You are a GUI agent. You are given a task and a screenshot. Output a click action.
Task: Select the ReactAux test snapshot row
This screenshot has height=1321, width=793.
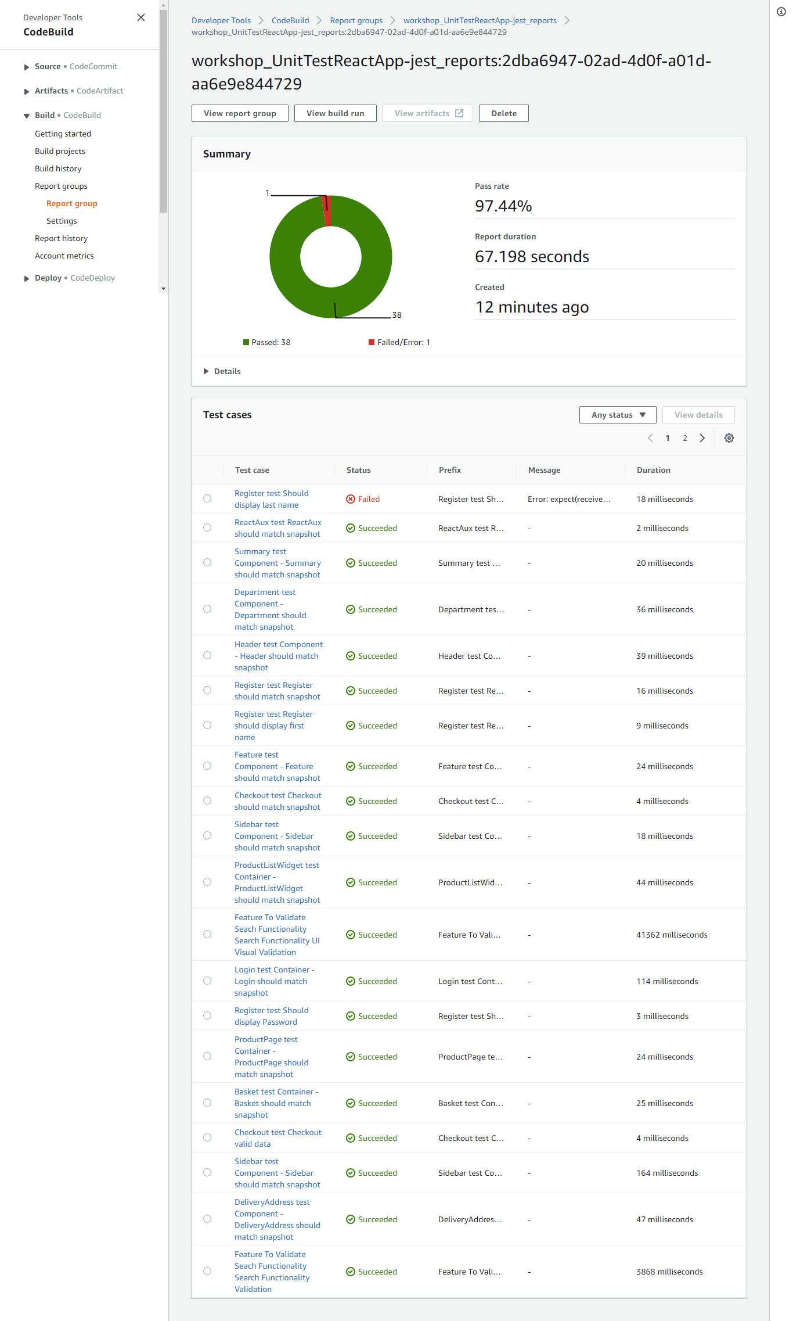point(207,527)
